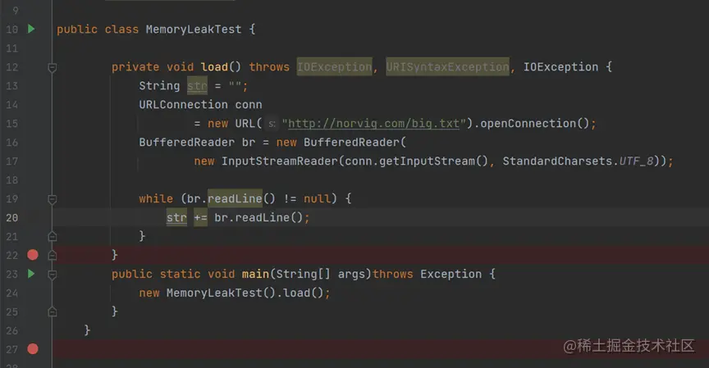Screen dimensions: 709x368
Task: Place caret on MemoryLeakTest class name
Action: click(x=194, y=30)
